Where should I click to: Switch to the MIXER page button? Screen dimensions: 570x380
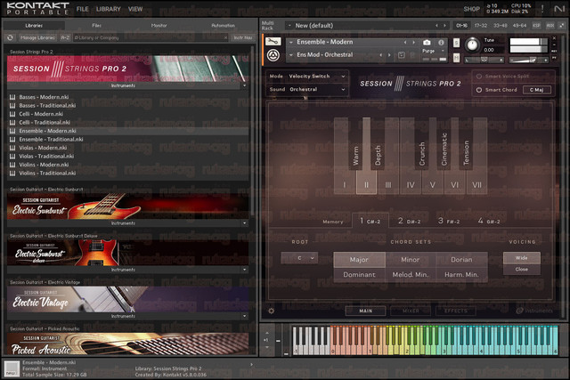[411, 311]
